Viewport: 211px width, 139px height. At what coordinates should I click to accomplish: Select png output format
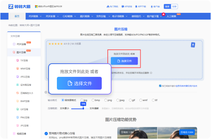click(x=106, y=100)
